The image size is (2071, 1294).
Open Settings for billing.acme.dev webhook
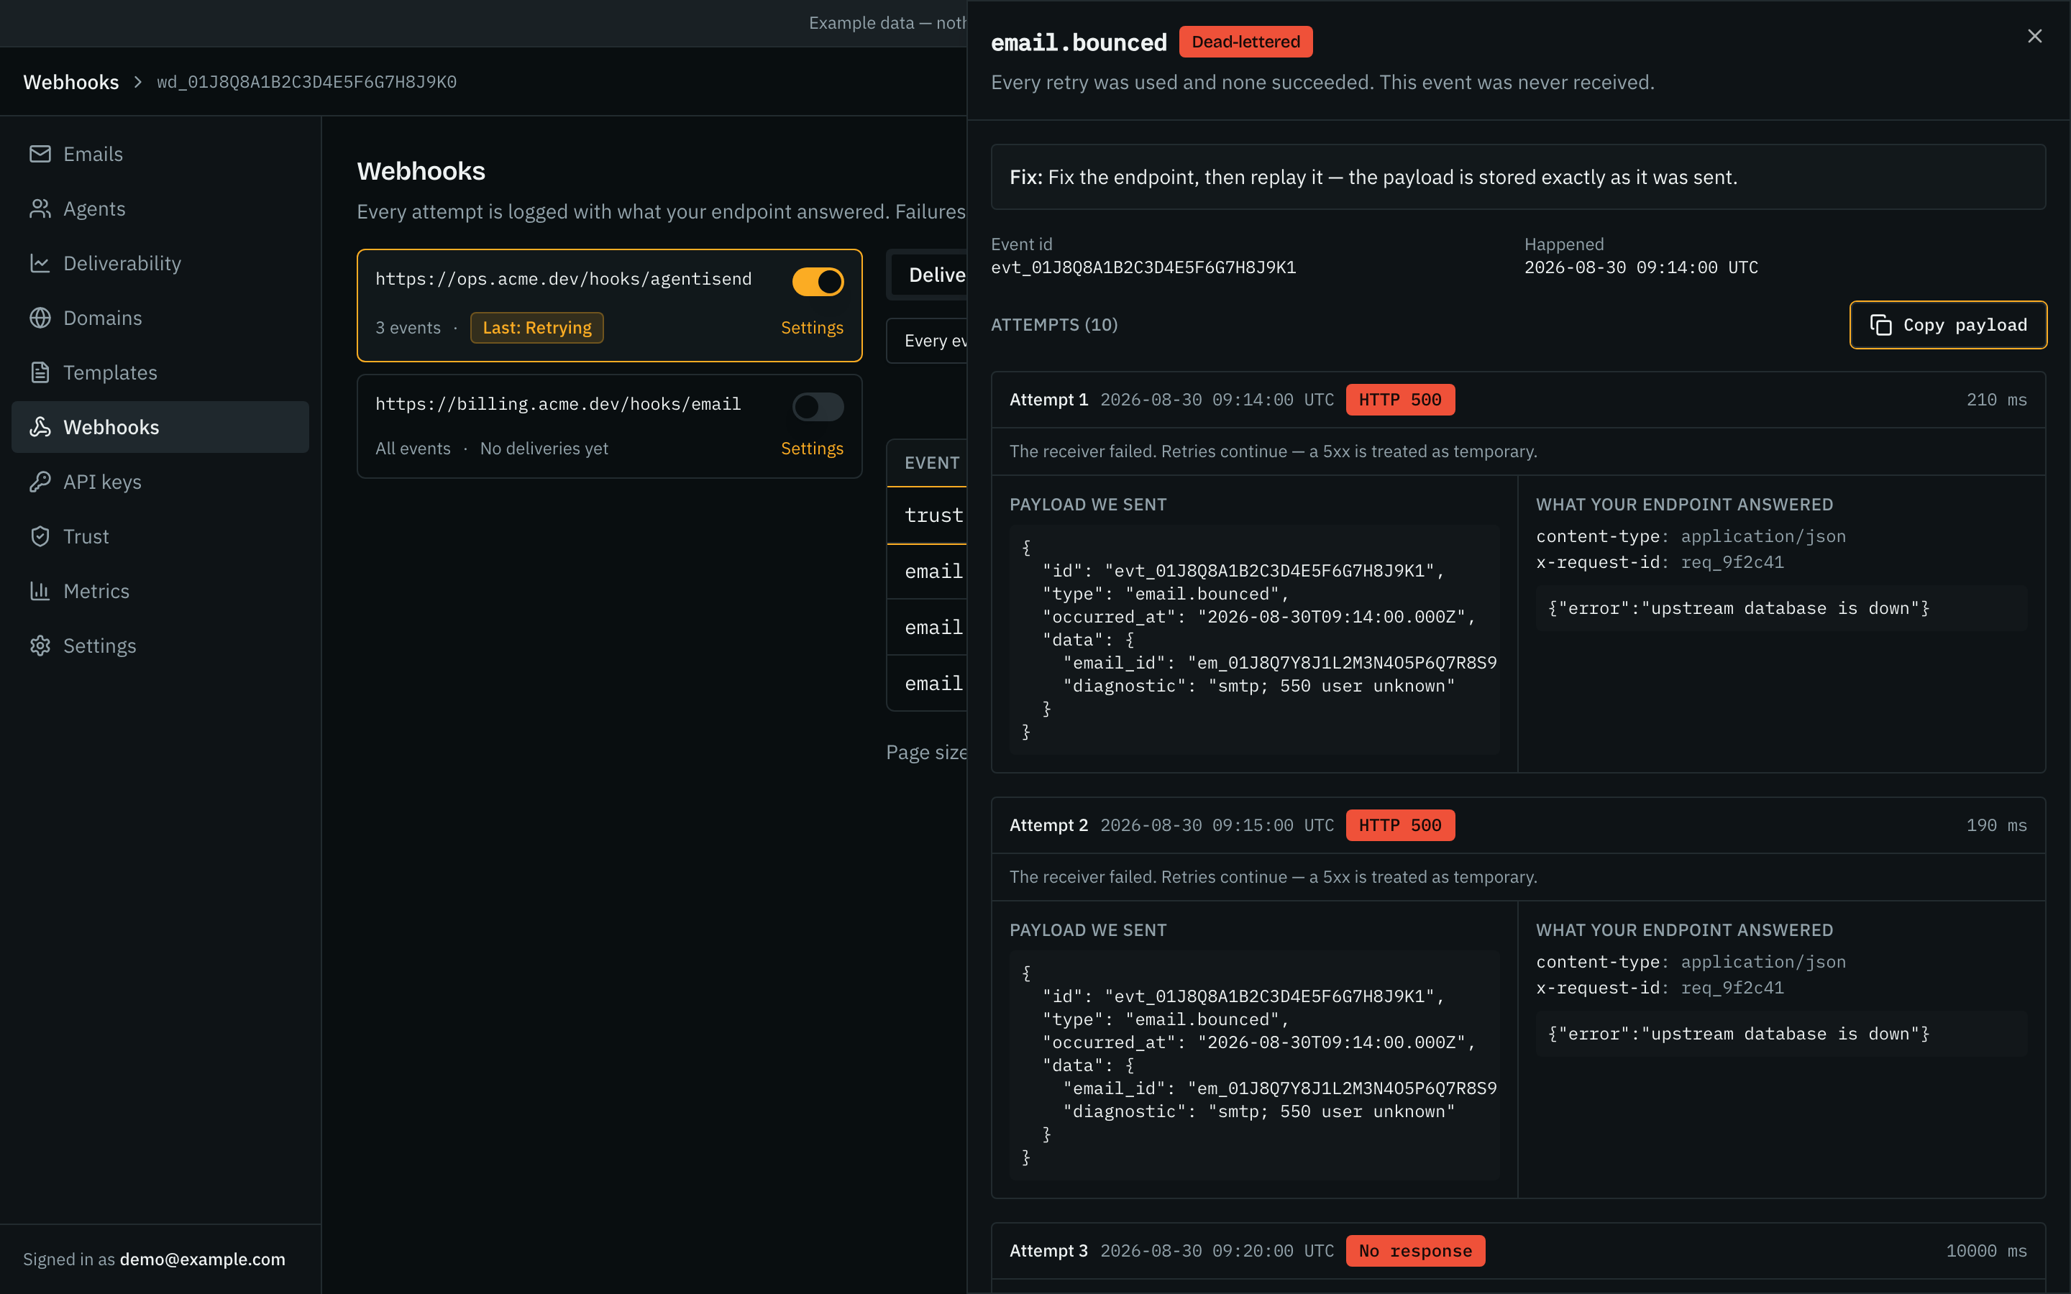[x=811, y=449]
